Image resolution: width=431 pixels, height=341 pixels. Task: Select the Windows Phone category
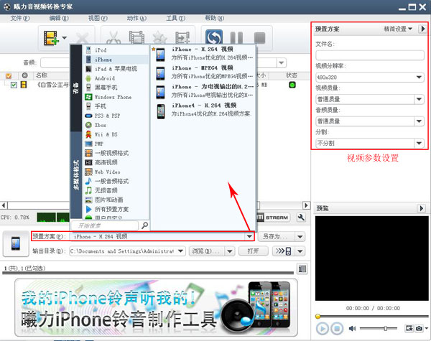[x=116, y=97]
